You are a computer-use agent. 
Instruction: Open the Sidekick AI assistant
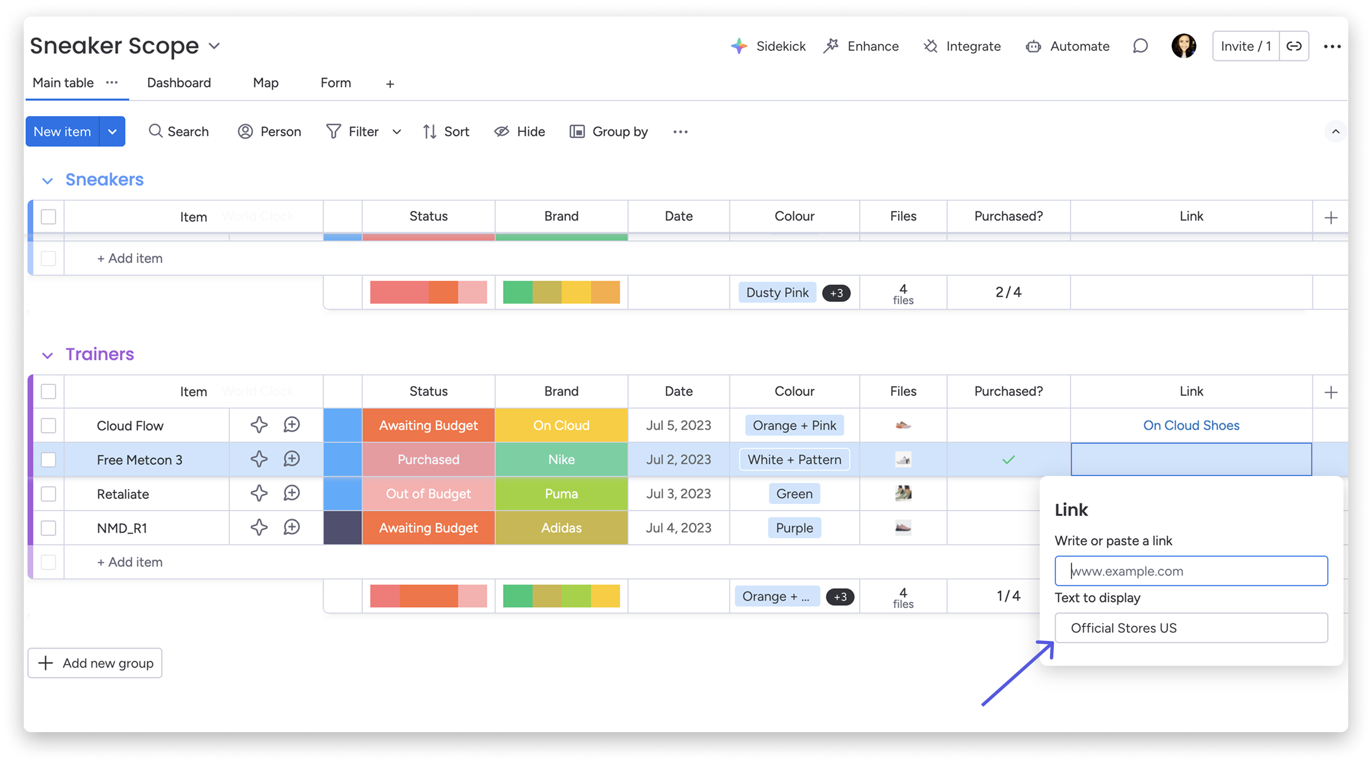click(x=768, y=47)
